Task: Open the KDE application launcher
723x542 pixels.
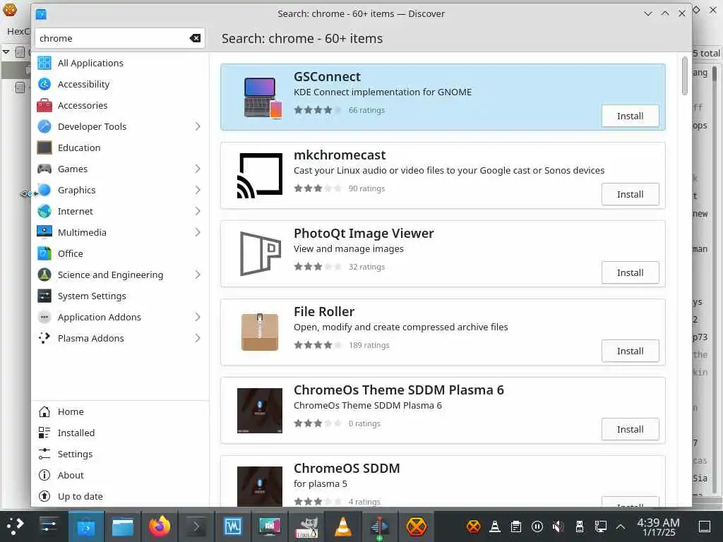Action: [15, 525]
